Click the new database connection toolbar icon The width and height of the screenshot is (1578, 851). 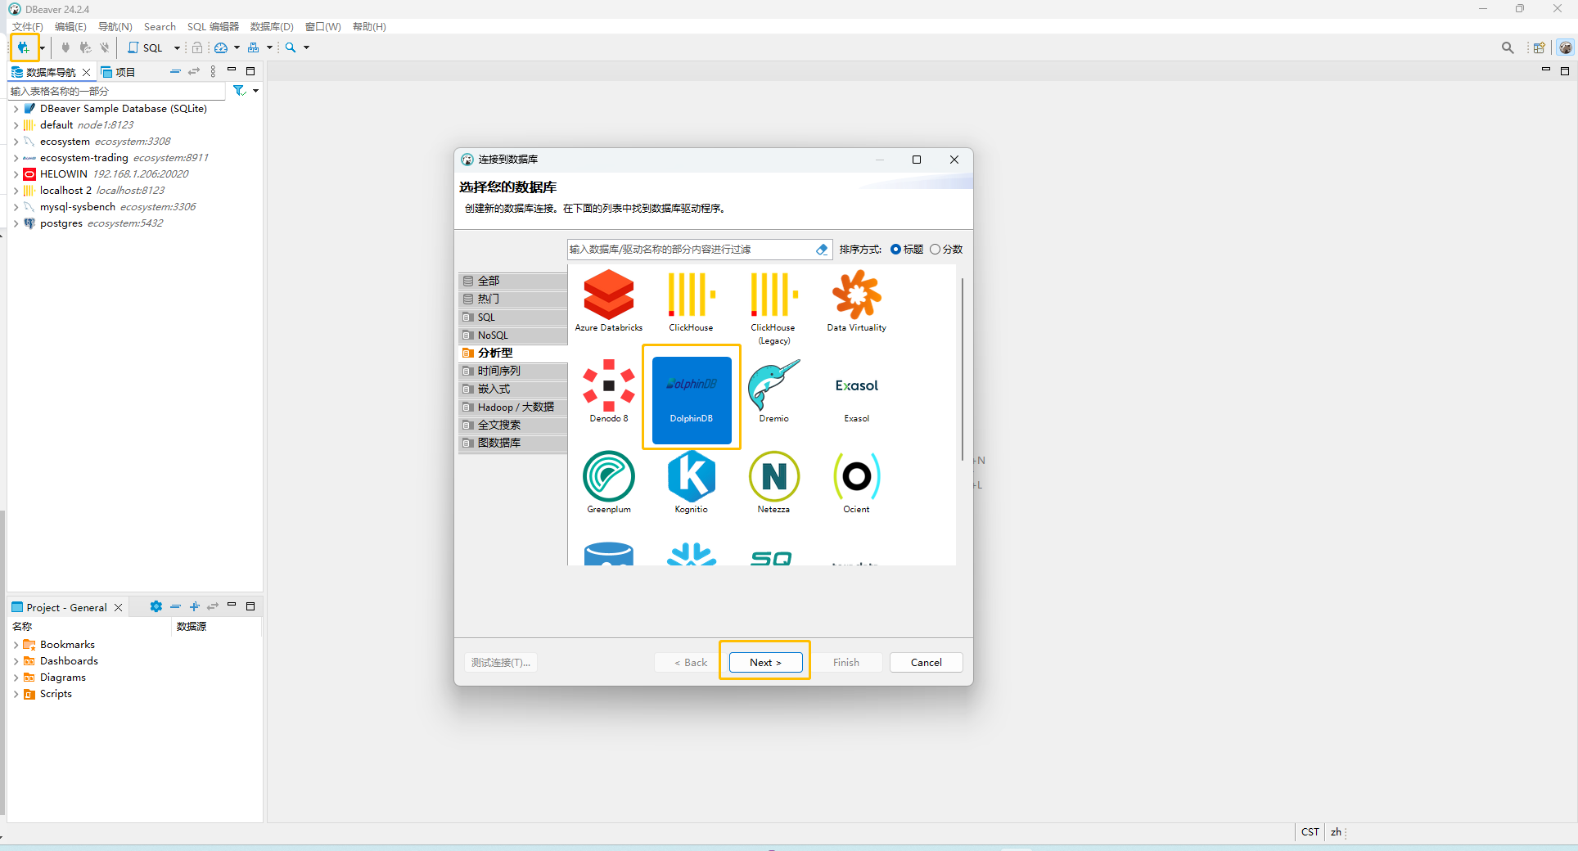[23, 47]
